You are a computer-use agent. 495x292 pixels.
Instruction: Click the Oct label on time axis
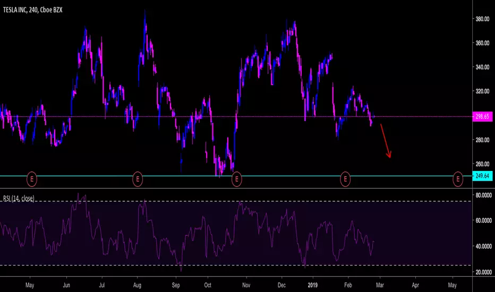coord(208,285)
